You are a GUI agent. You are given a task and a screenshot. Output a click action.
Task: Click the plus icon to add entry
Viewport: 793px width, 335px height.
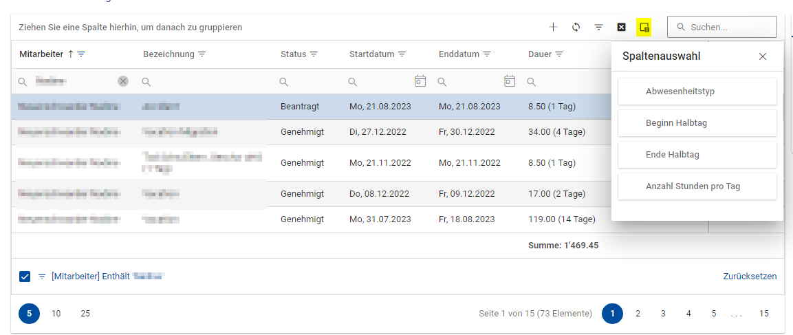pos(553,27)
